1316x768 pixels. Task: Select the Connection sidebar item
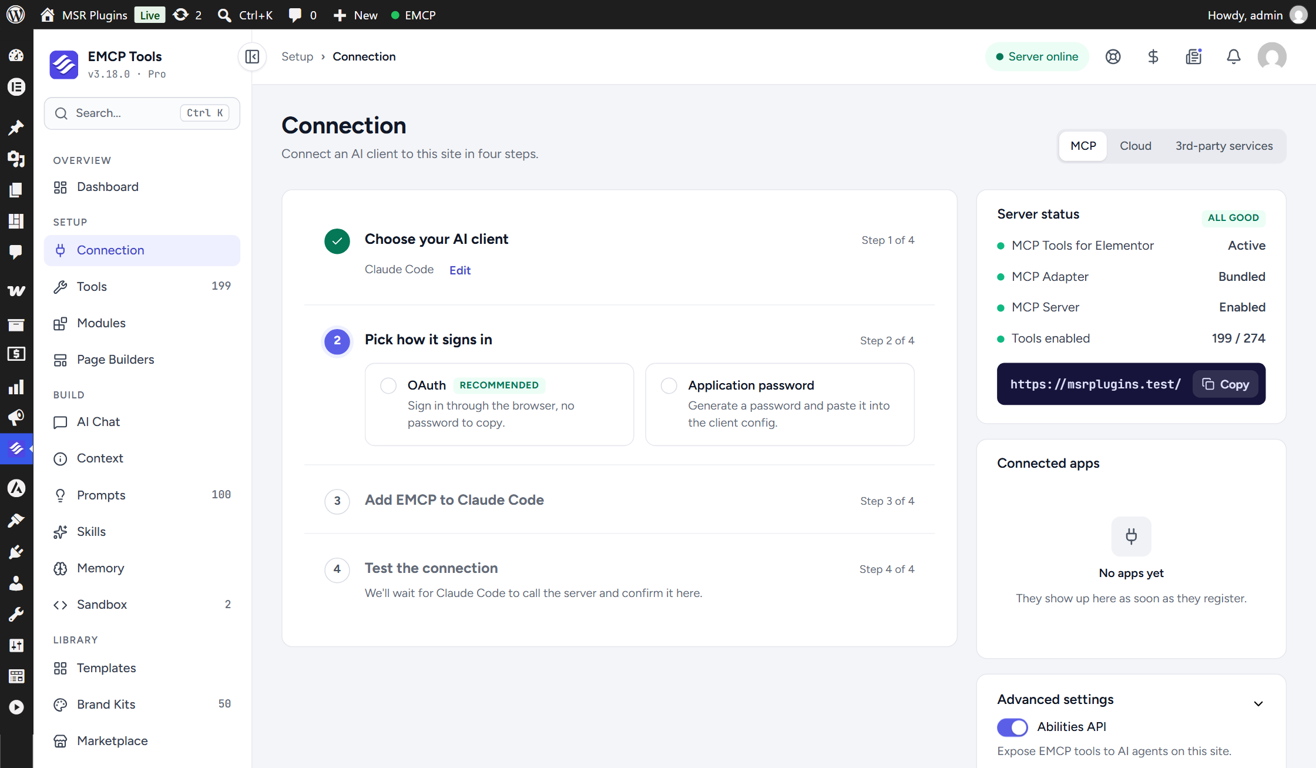point(142,250)
